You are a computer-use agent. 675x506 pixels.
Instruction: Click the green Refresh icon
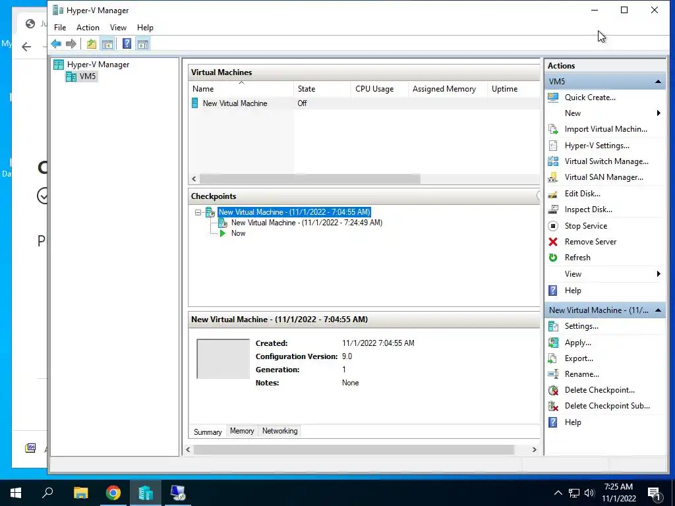click(553, 258)
